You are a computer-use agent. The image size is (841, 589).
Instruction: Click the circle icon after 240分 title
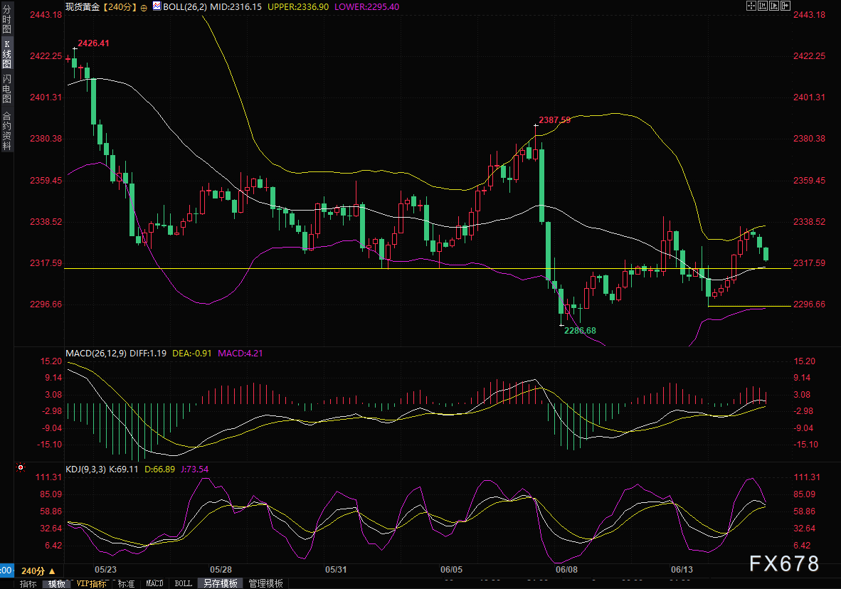(x=144, y=6)
